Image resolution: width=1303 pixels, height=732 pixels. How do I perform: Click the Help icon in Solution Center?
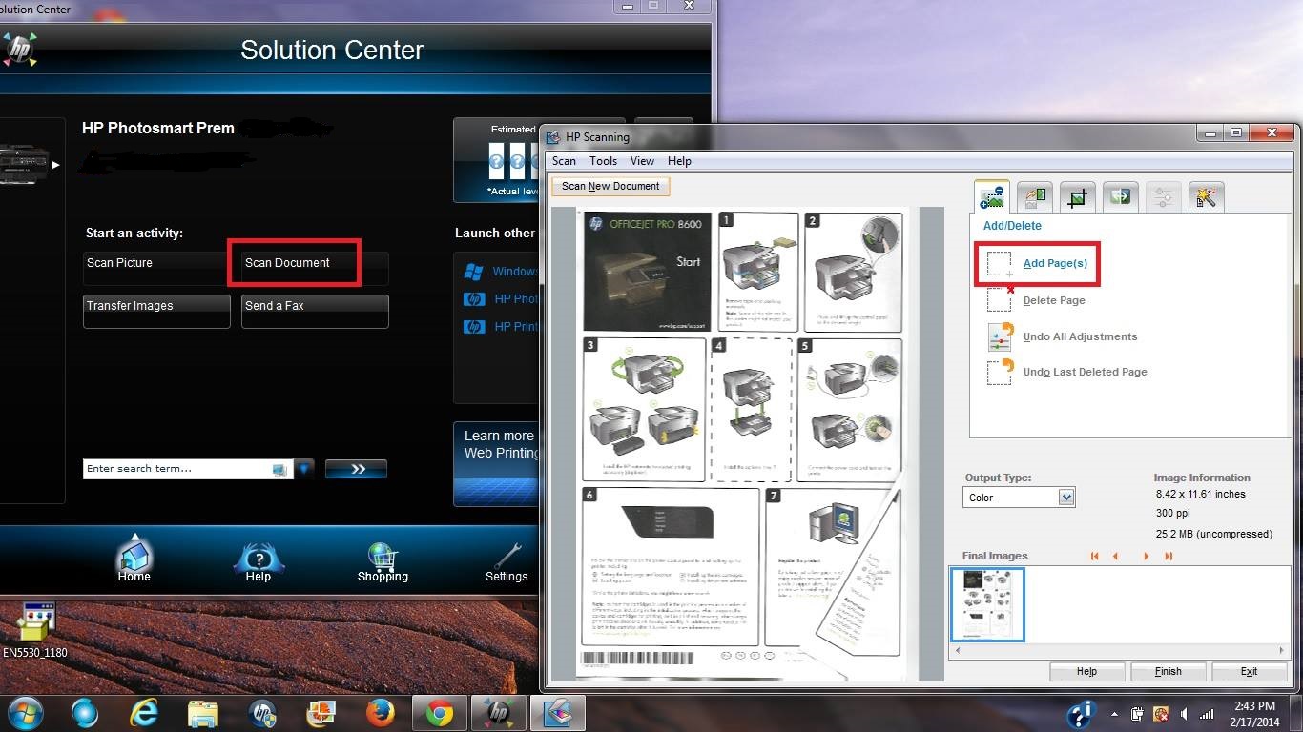258,561
